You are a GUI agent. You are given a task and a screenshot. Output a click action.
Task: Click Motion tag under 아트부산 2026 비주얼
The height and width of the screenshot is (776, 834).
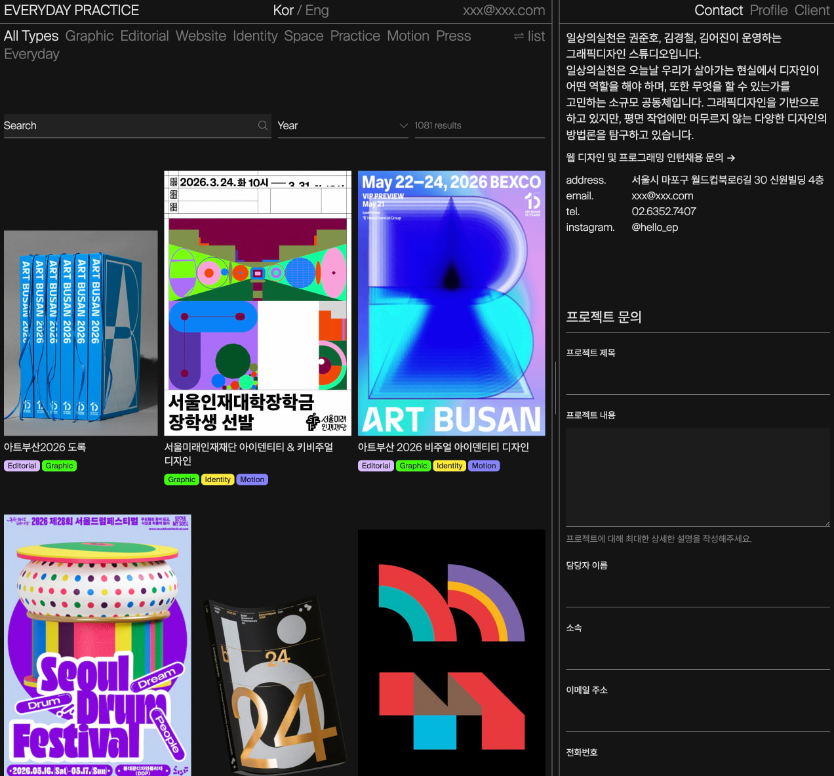pyautogui.click(x=484, y=466)
